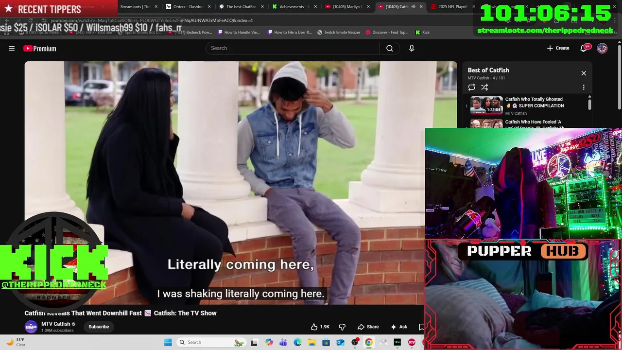
Task: Open the How to Handle Vie... bookmark
Action: 238,32
